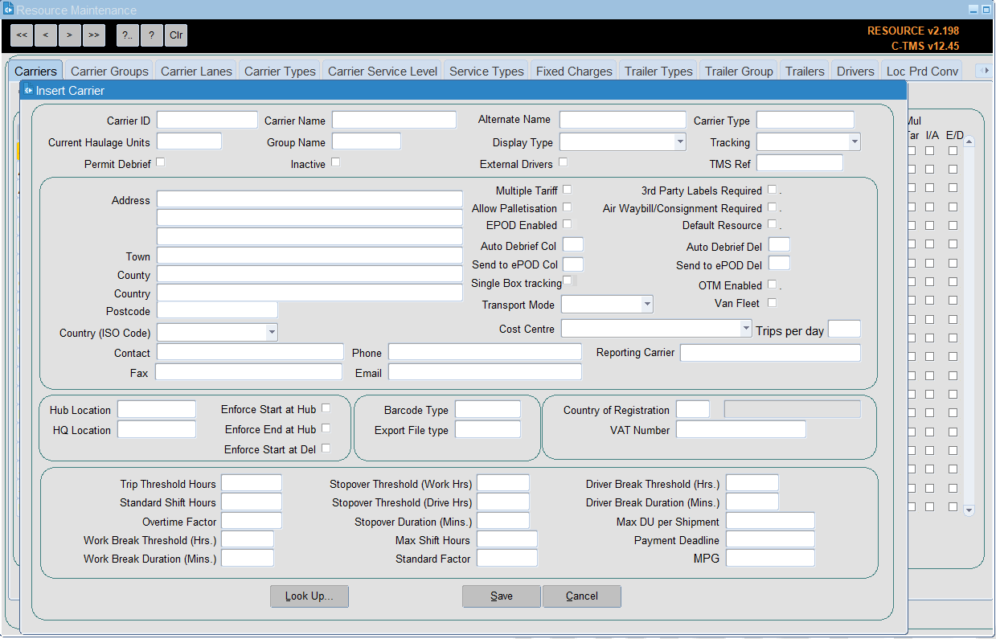Tick the Multiple Tariff checkbox

click(568, 190)
